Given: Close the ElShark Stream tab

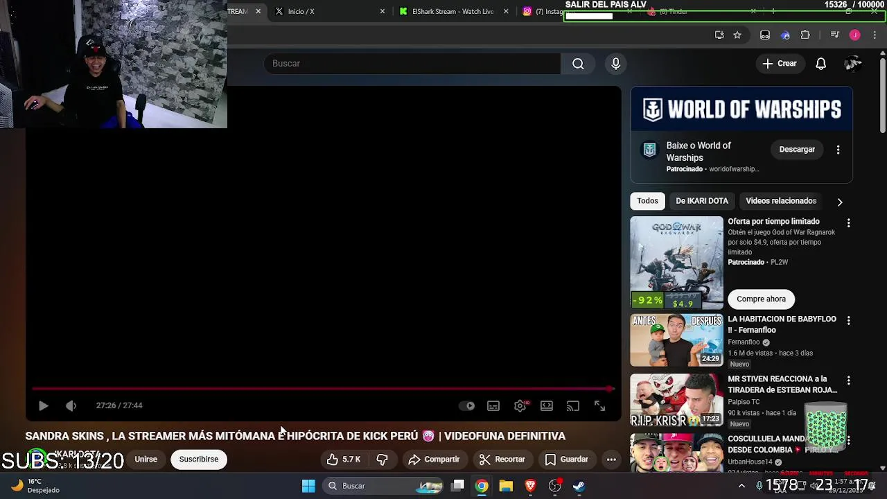Looking at the screenshot, I should 506,12.
